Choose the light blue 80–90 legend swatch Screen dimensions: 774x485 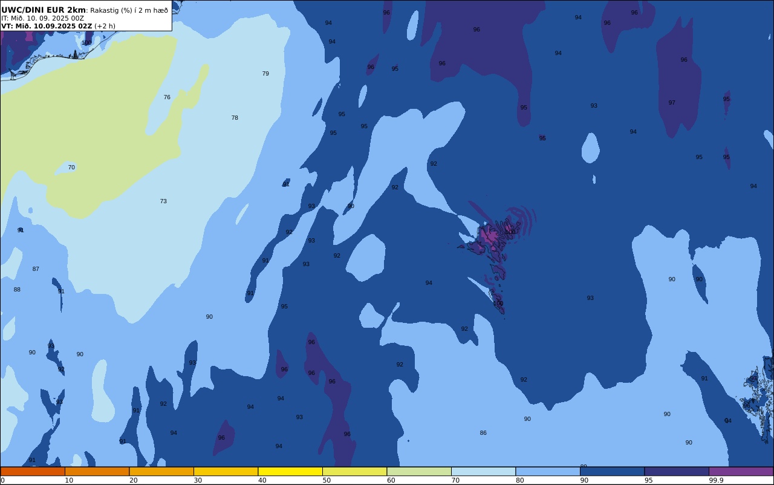548,471
